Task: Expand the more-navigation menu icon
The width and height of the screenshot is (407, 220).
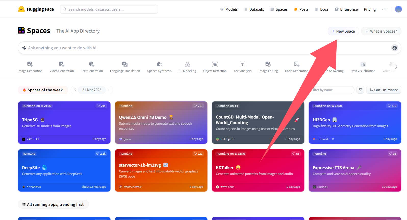Action: point(384,9)
